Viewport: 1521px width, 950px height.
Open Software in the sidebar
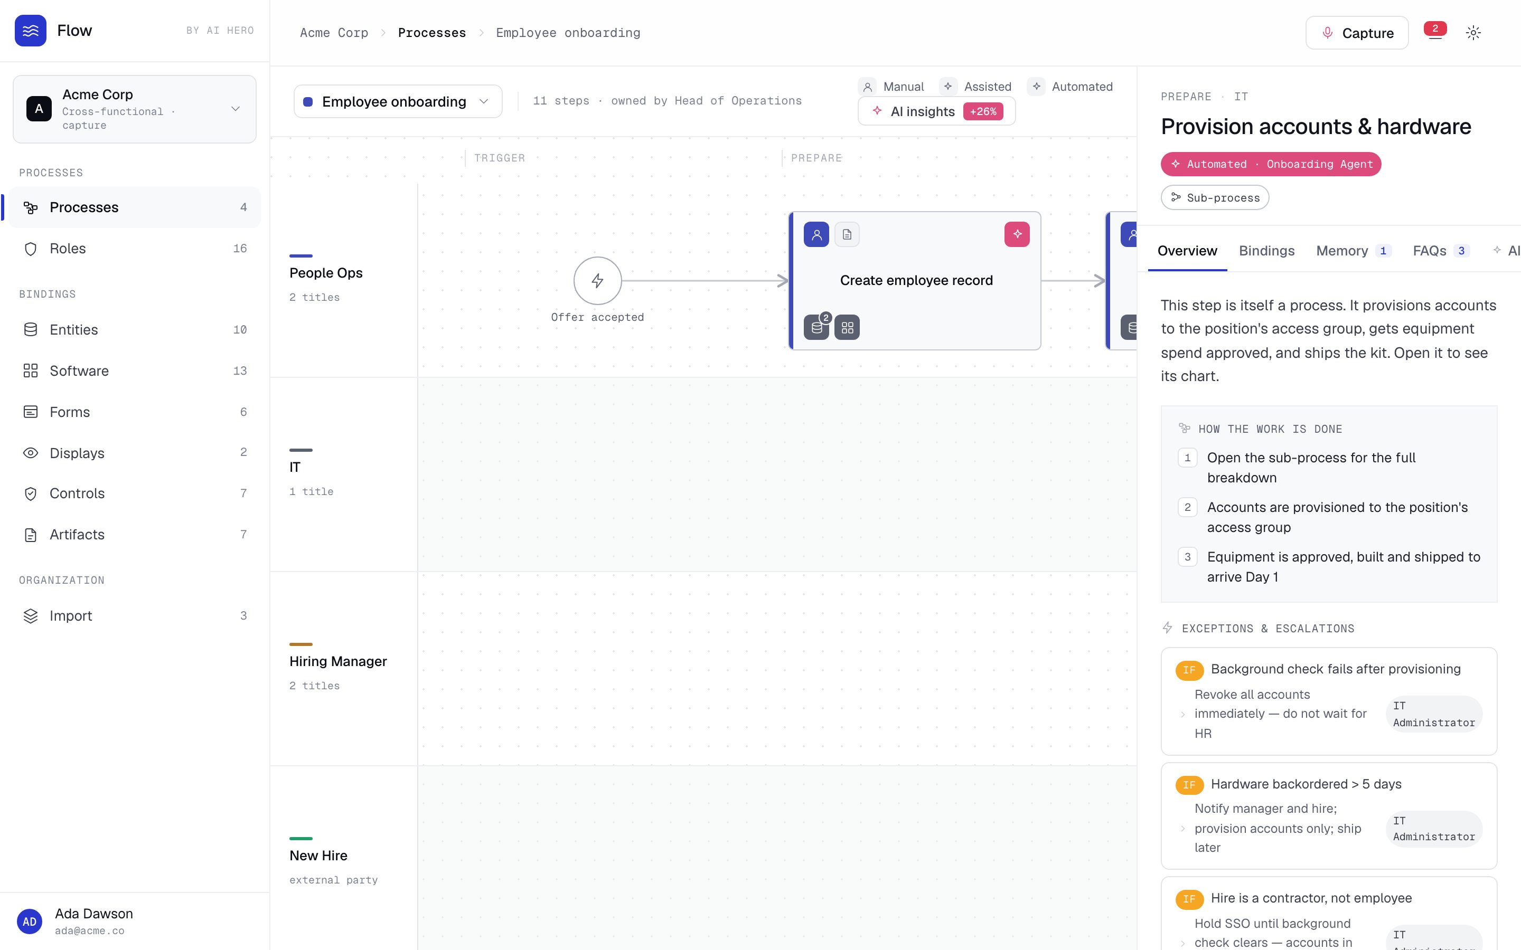pos(135,370)
